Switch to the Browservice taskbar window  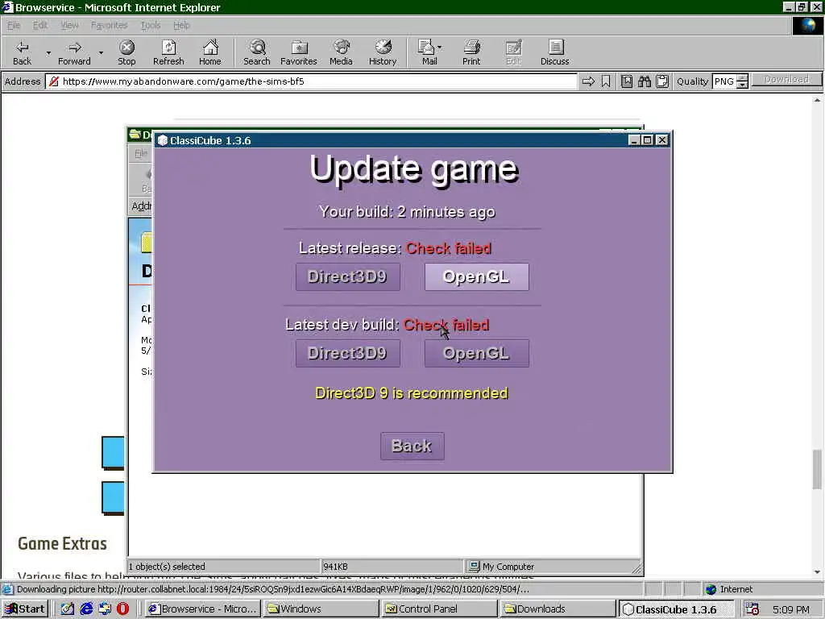click(x=202, y=609)
